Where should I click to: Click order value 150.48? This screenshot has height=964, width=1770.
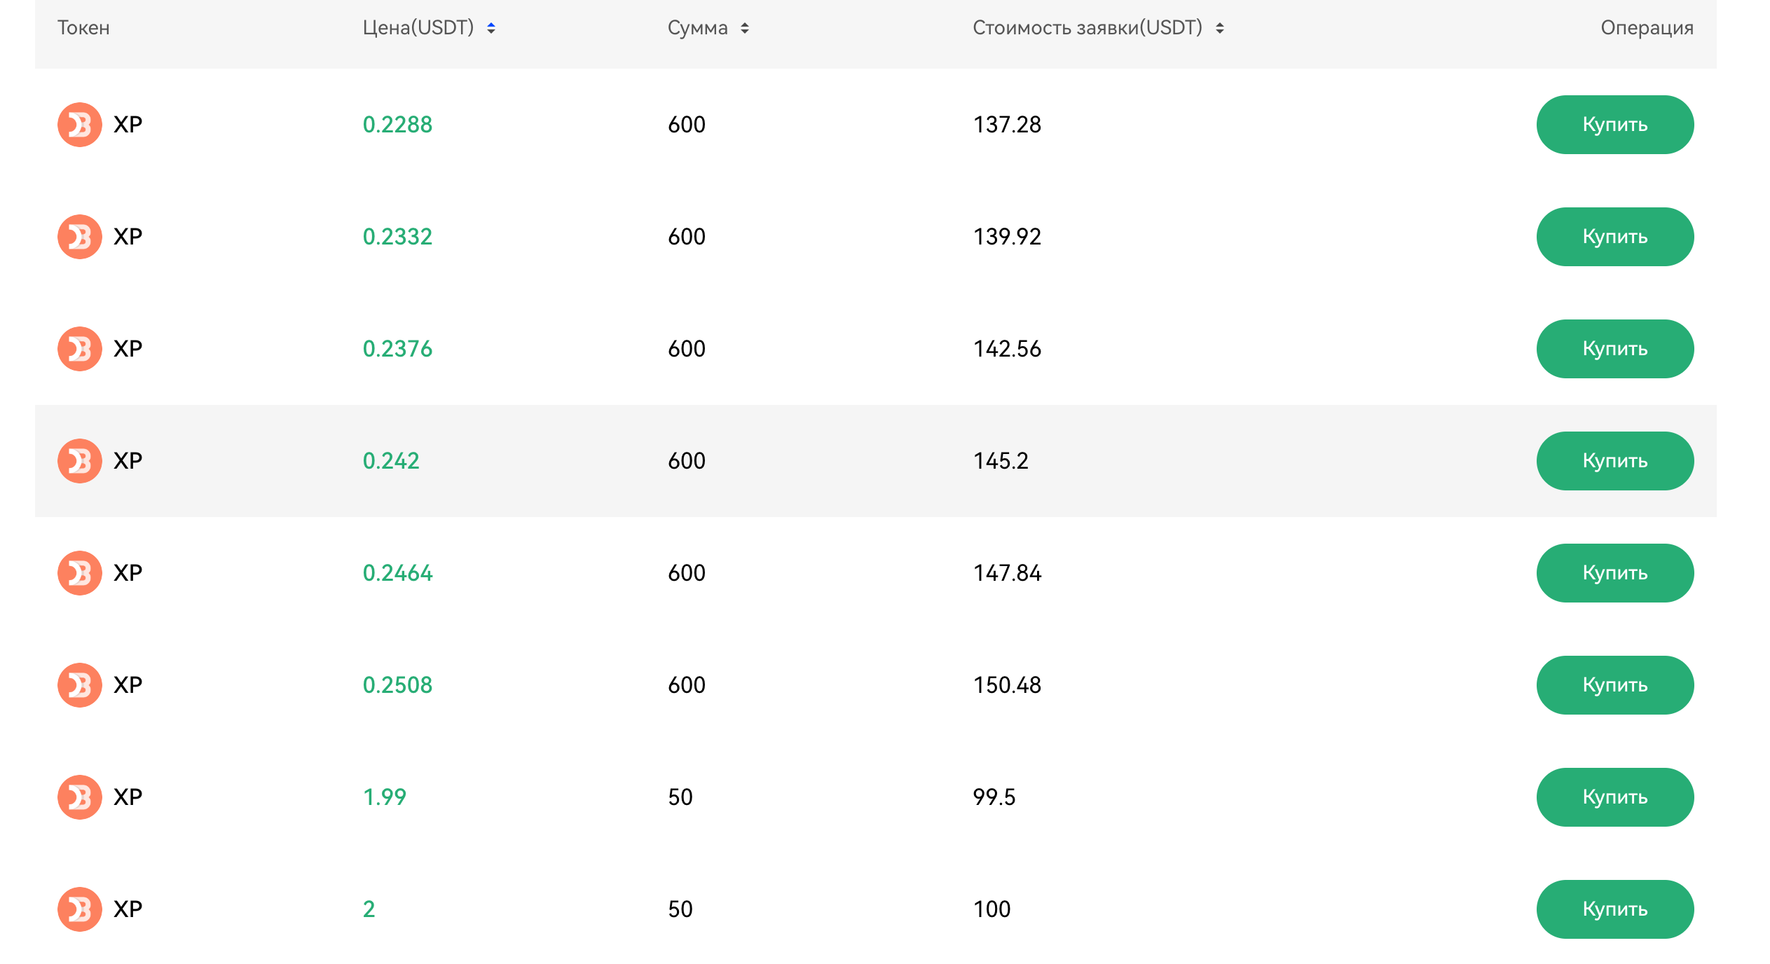point(1007,685)
